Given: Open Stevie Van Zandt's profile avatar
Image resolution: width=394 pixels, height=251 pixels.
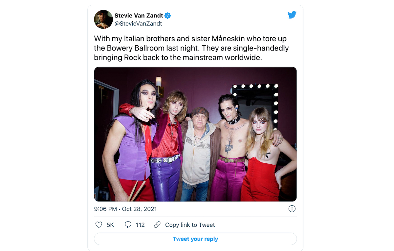Looking at the screenshot, I should 103,19.
